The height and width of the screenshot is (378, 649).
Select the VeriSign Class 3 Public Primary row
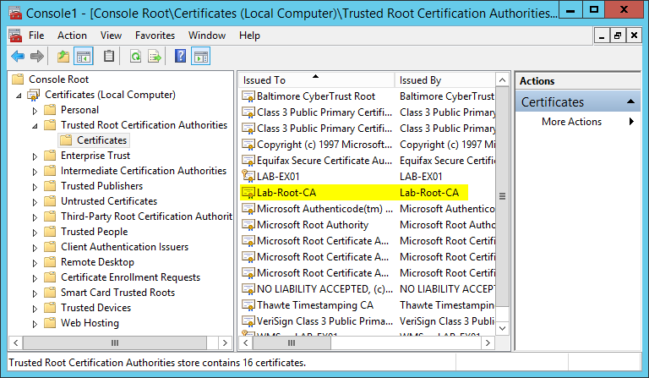[368, 321]
